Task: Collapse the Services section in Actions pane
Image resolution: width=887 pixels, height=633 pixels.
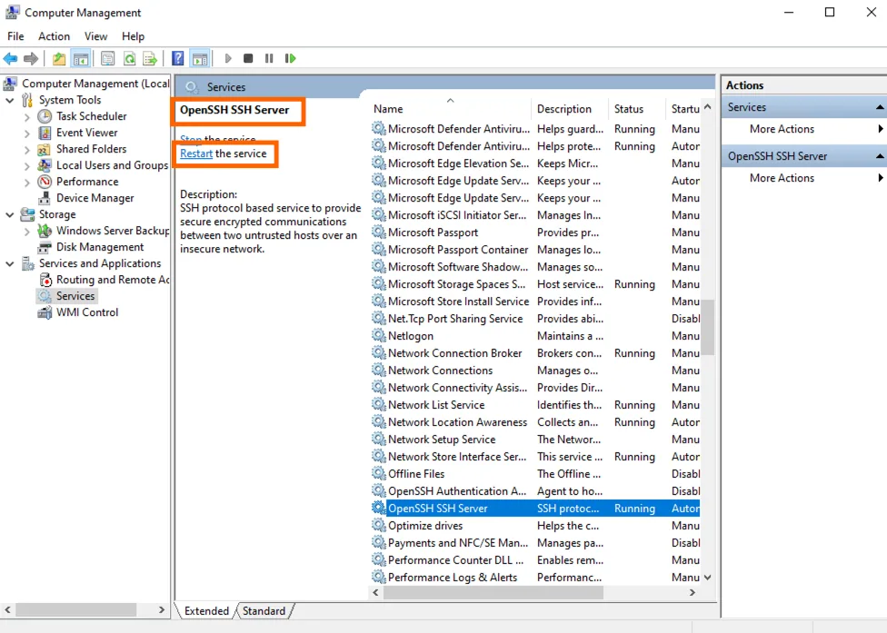Action: (x=880, y=107)
